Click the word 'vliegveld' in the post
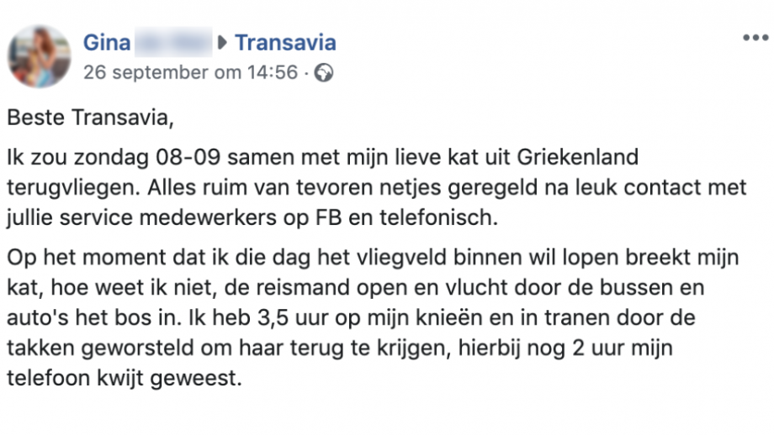The image size is (774, 435). pos(400,258)
